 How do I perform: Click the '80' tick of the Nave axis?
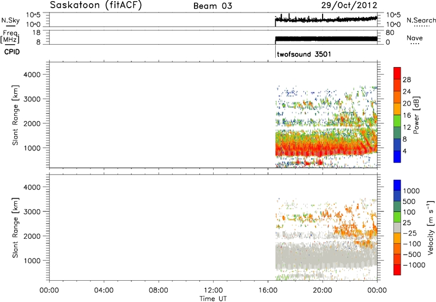[390, 33]
